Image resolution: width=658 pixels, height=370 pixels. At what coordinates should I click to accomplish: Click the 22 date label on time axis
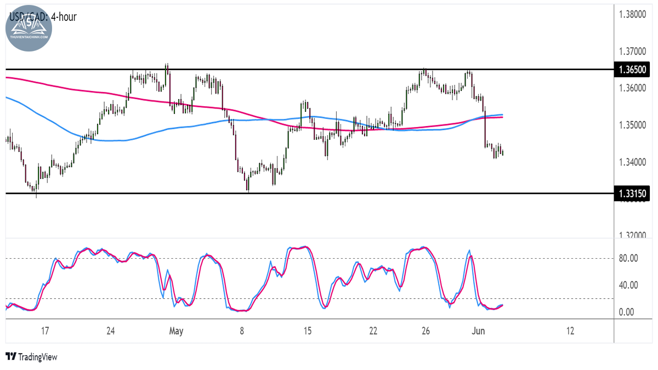tap(373, 331)
